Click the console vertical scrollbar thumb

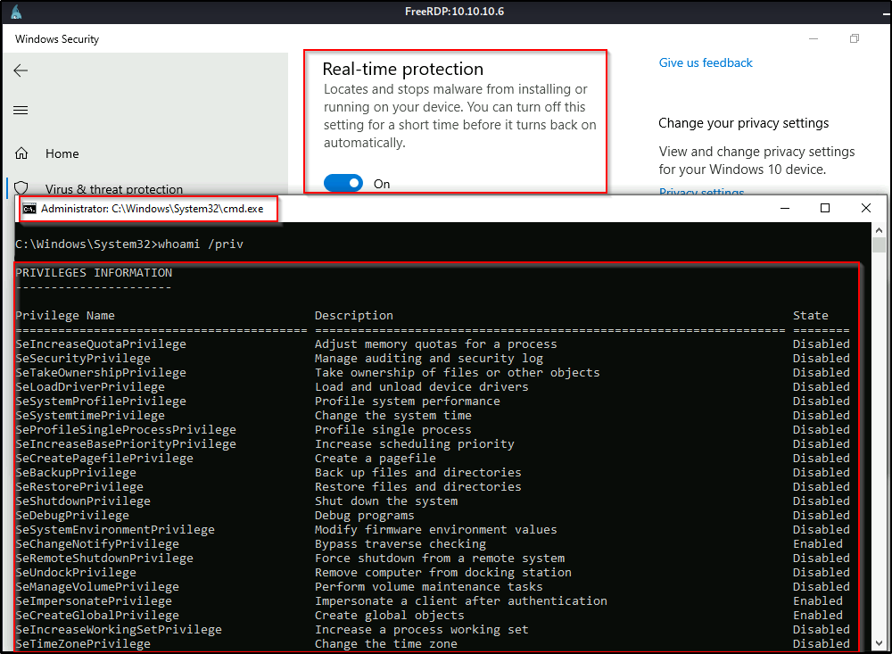click(x=880, y=245)
